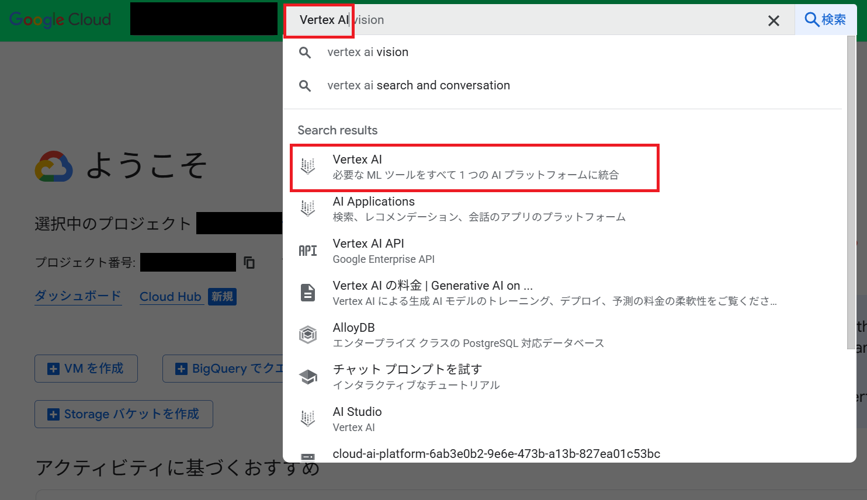Click 'エンタープライズ クラスの PostgreSQL' description text

pos(468,343)
